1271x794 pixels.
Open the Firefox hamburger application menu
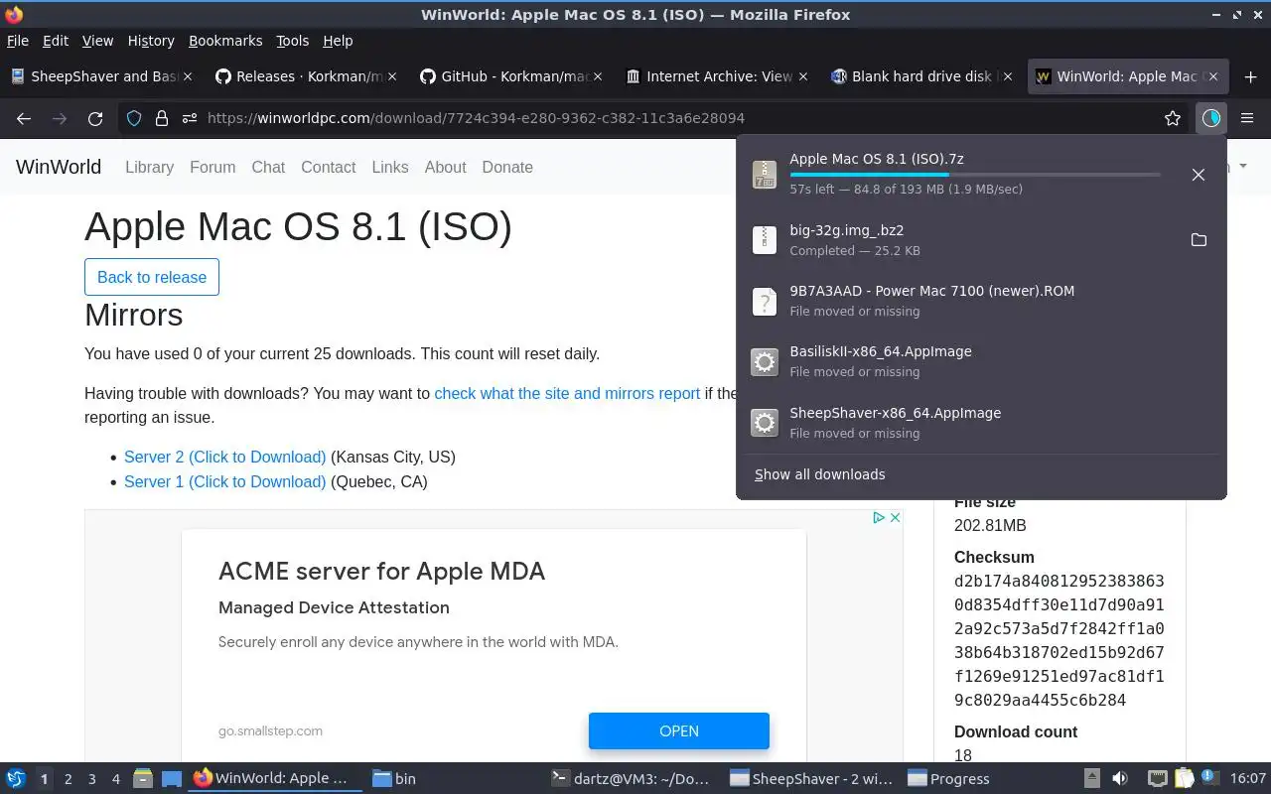[x=1247, y=118]
